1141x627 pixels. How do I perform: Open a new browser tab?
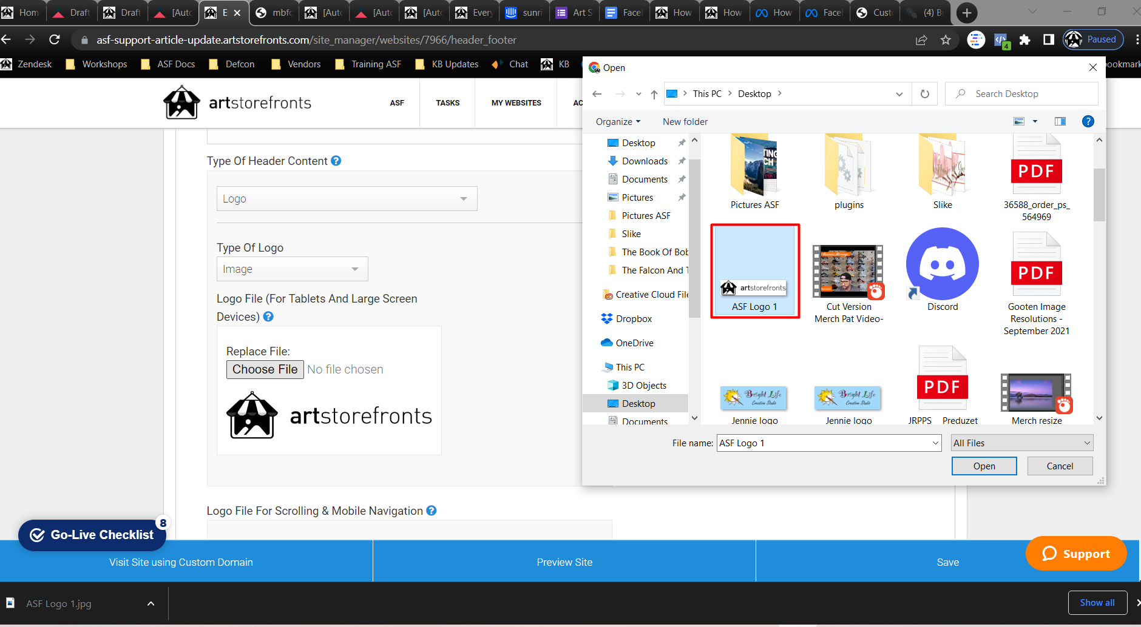click(967, 12)
